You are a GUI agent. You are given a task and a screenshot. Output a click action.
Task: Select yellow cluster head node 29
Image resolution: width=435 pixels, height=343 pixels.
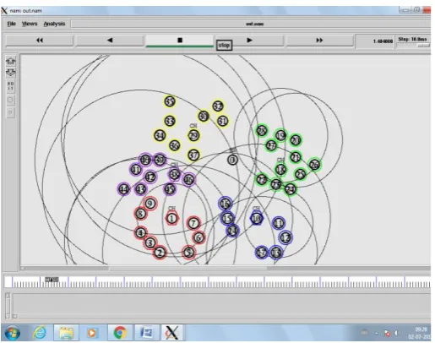pos(193,136)
